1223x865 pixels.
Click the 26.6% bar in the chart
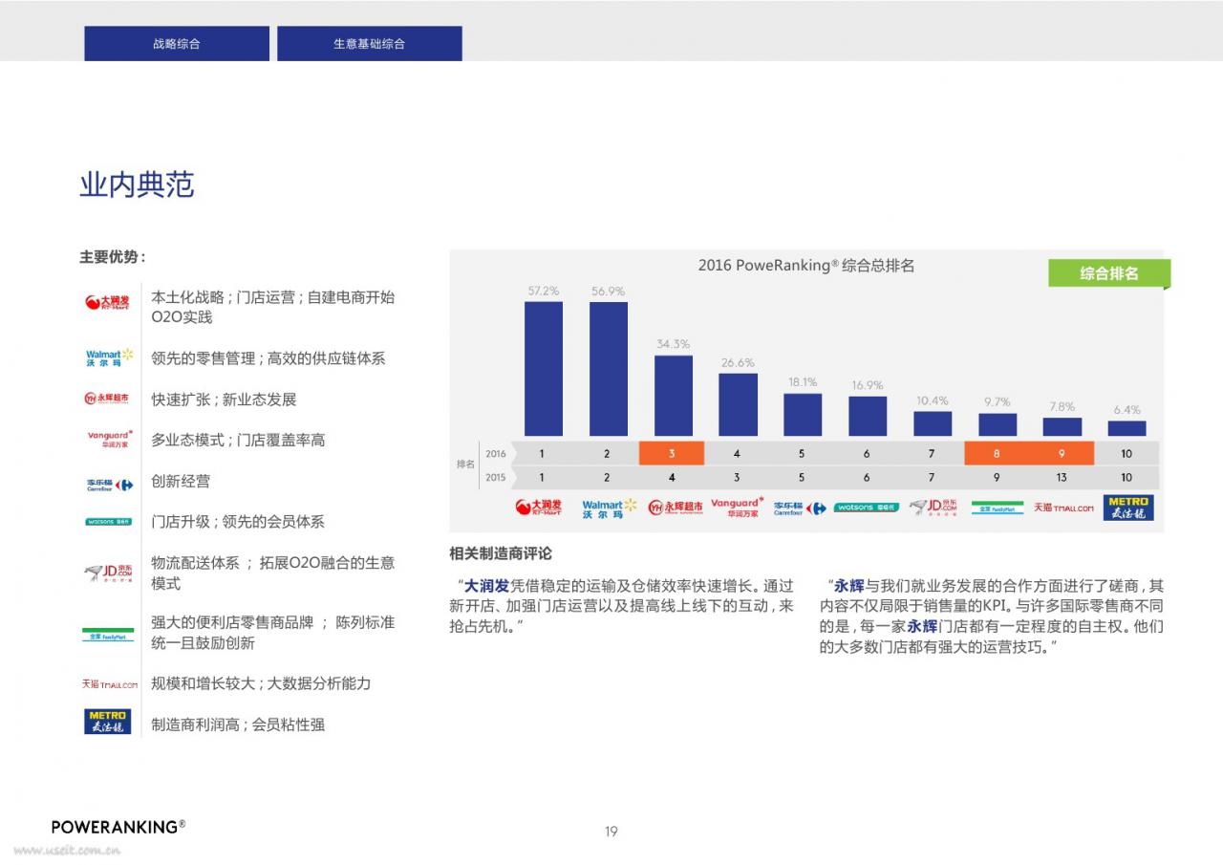pos(739,405)
